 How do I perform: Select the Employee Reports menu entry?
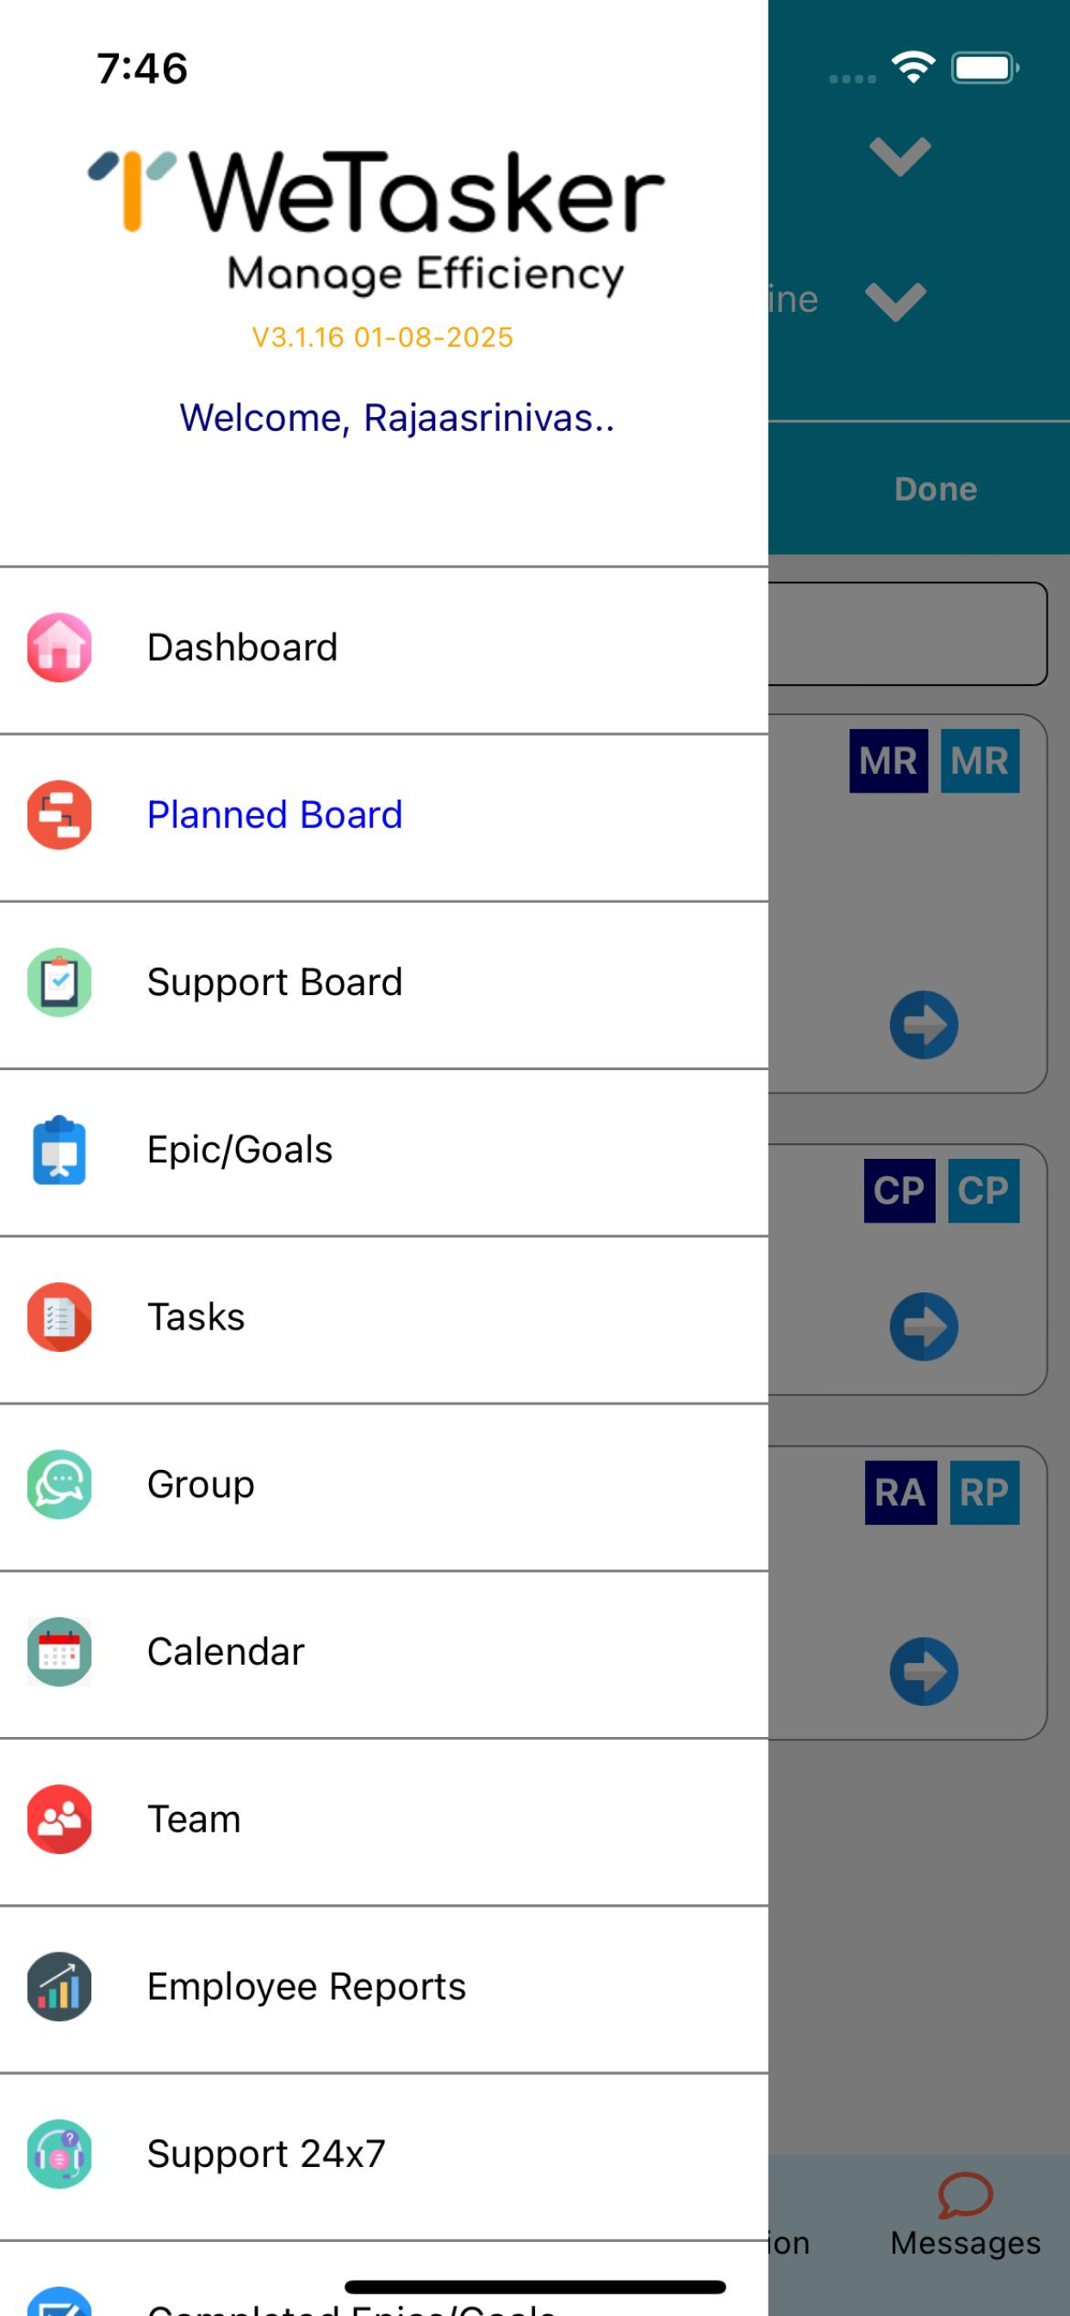[384, 1987]
